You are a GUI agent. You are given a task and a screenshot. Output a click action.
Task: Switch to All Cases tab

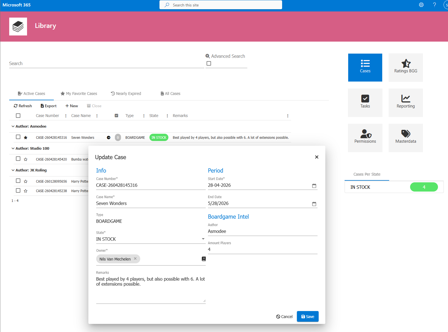pyautogui.click(x=171, y=94)
